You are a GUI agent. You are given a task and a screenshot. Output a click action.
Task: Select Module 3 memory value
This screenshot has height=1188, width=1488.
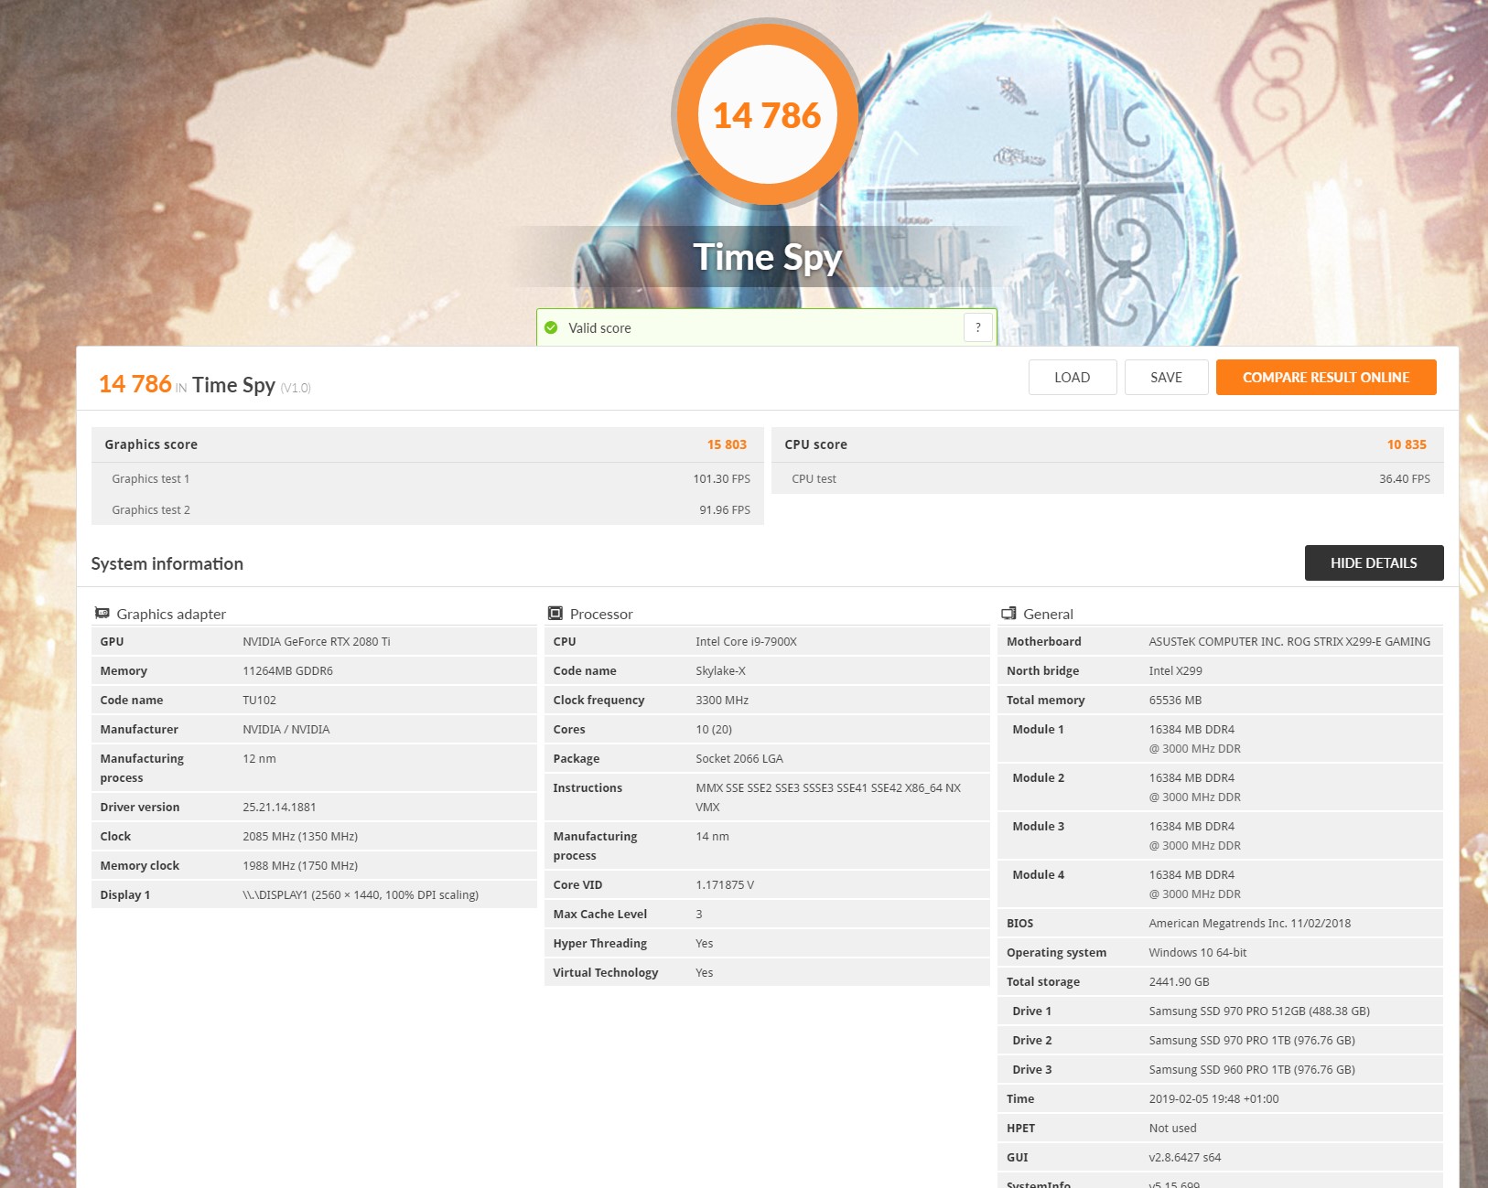click(1195, 836)
